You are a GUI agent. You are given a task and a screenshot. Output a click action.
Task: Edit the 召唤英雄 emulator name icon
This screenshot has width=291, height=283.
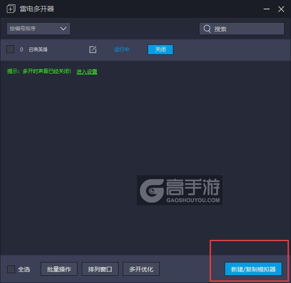[93, 50]
